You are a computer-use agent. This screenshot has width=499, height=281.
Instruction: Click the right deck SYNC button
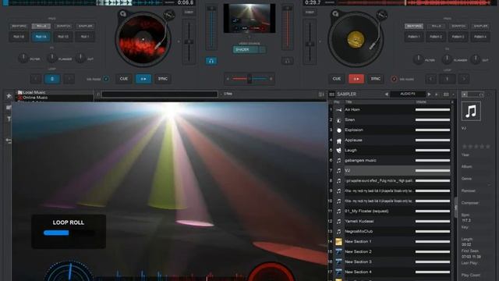pyautogui.click(x=376, y=79)
